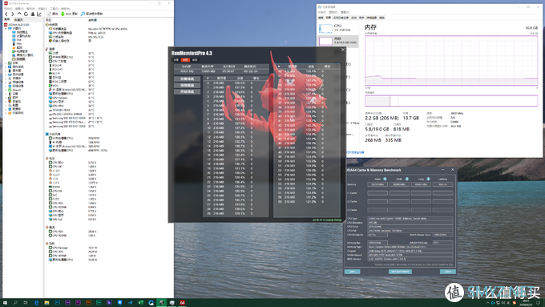Go up one level in AIDA64
The image size is (545, 307).
tap(19, 14)
